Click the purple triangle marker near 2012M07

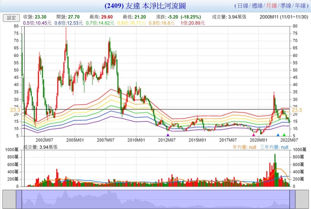click(x=168, y=135)
